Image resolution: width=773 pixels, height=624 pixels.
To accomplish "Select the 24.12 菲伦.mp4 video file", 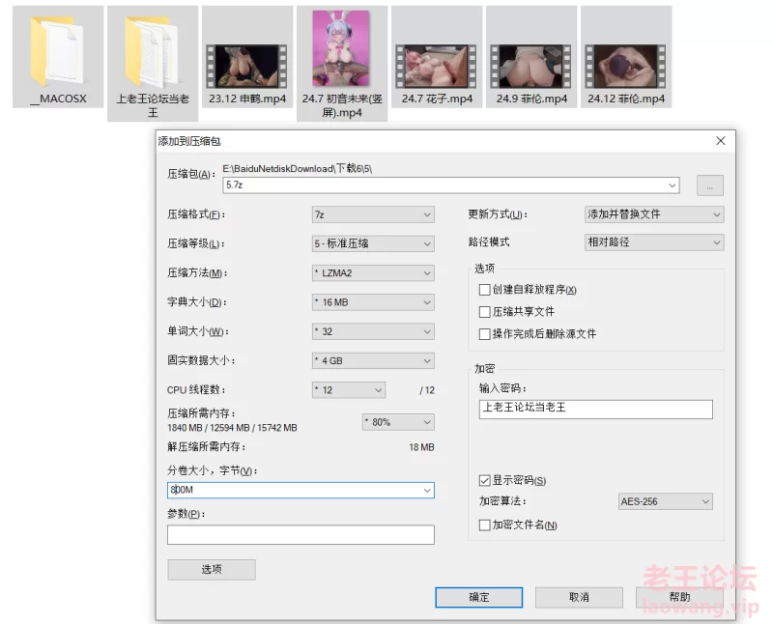I will pyautogui.click(x=626, y=57).
